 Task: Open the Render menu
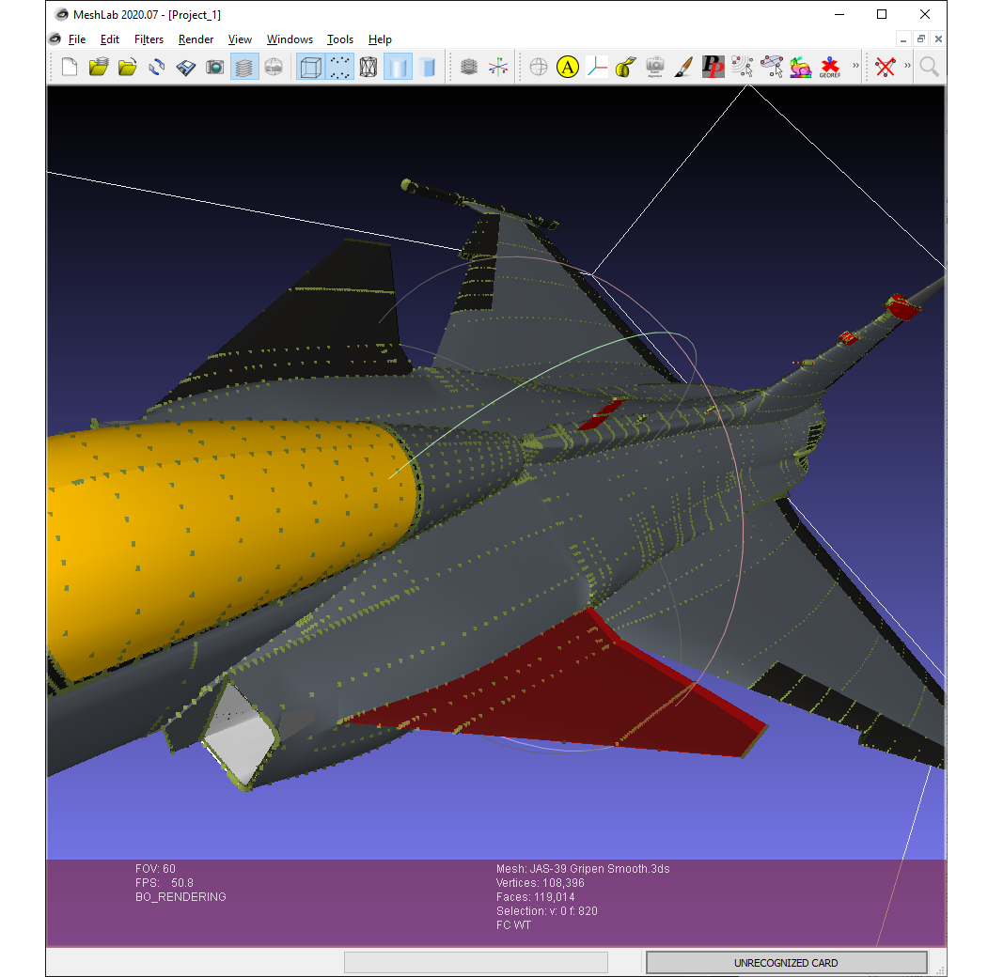tap(196, 39)
